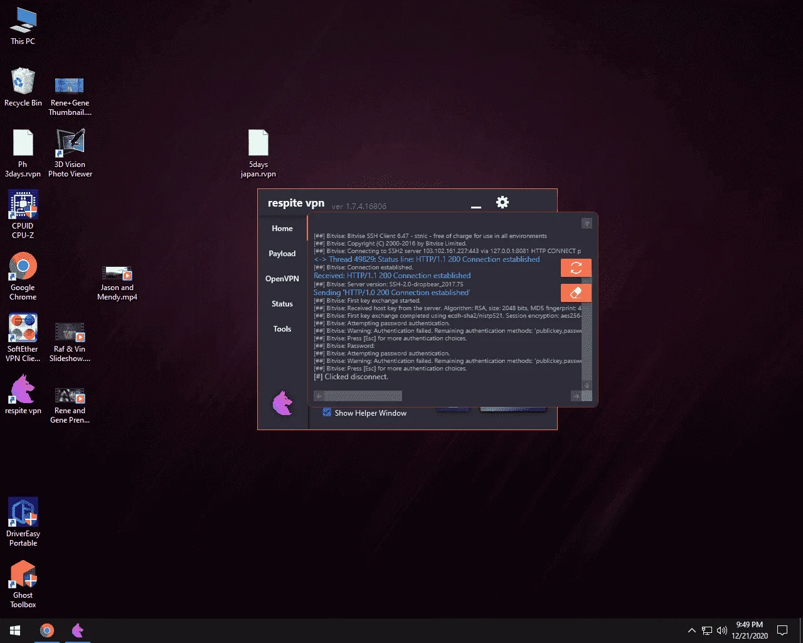Image resolution: width=803 pixels, height=643 pixels.
Task: Click the 'Received: HTTP/1.1 200' log line
Action: 392,276
